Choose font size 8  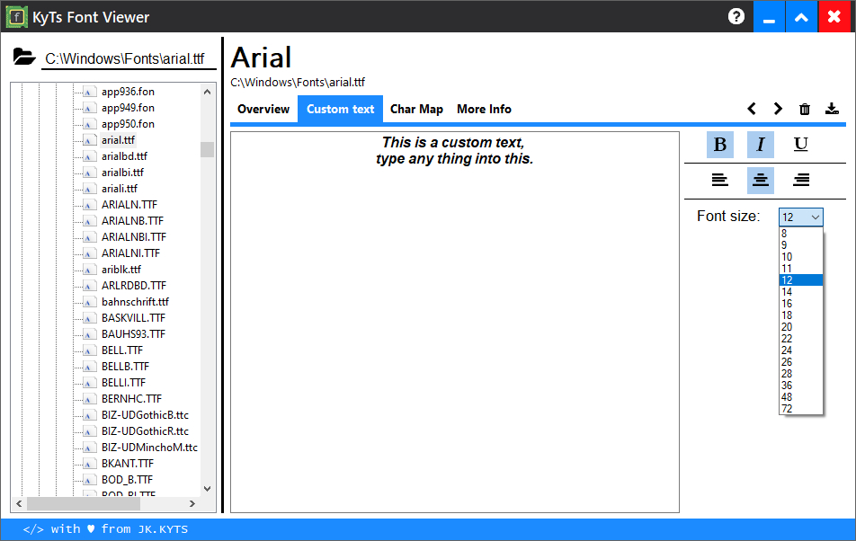click(801, 234)
